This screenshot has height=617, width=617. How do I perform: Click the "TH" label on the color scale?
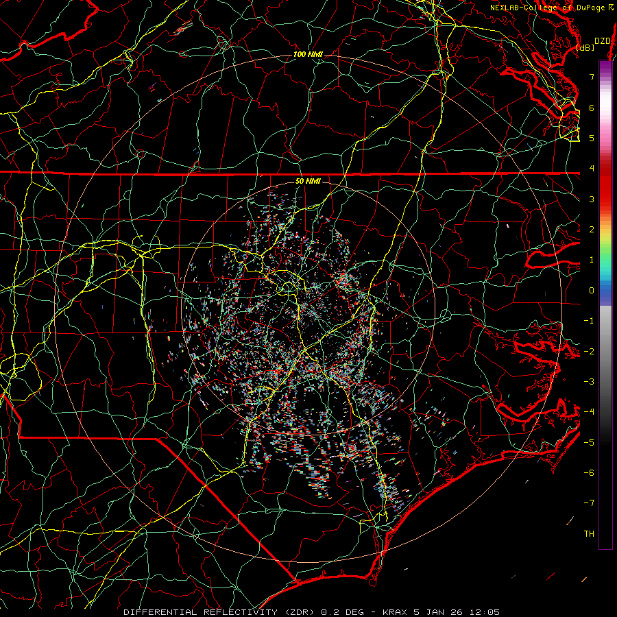589,534
